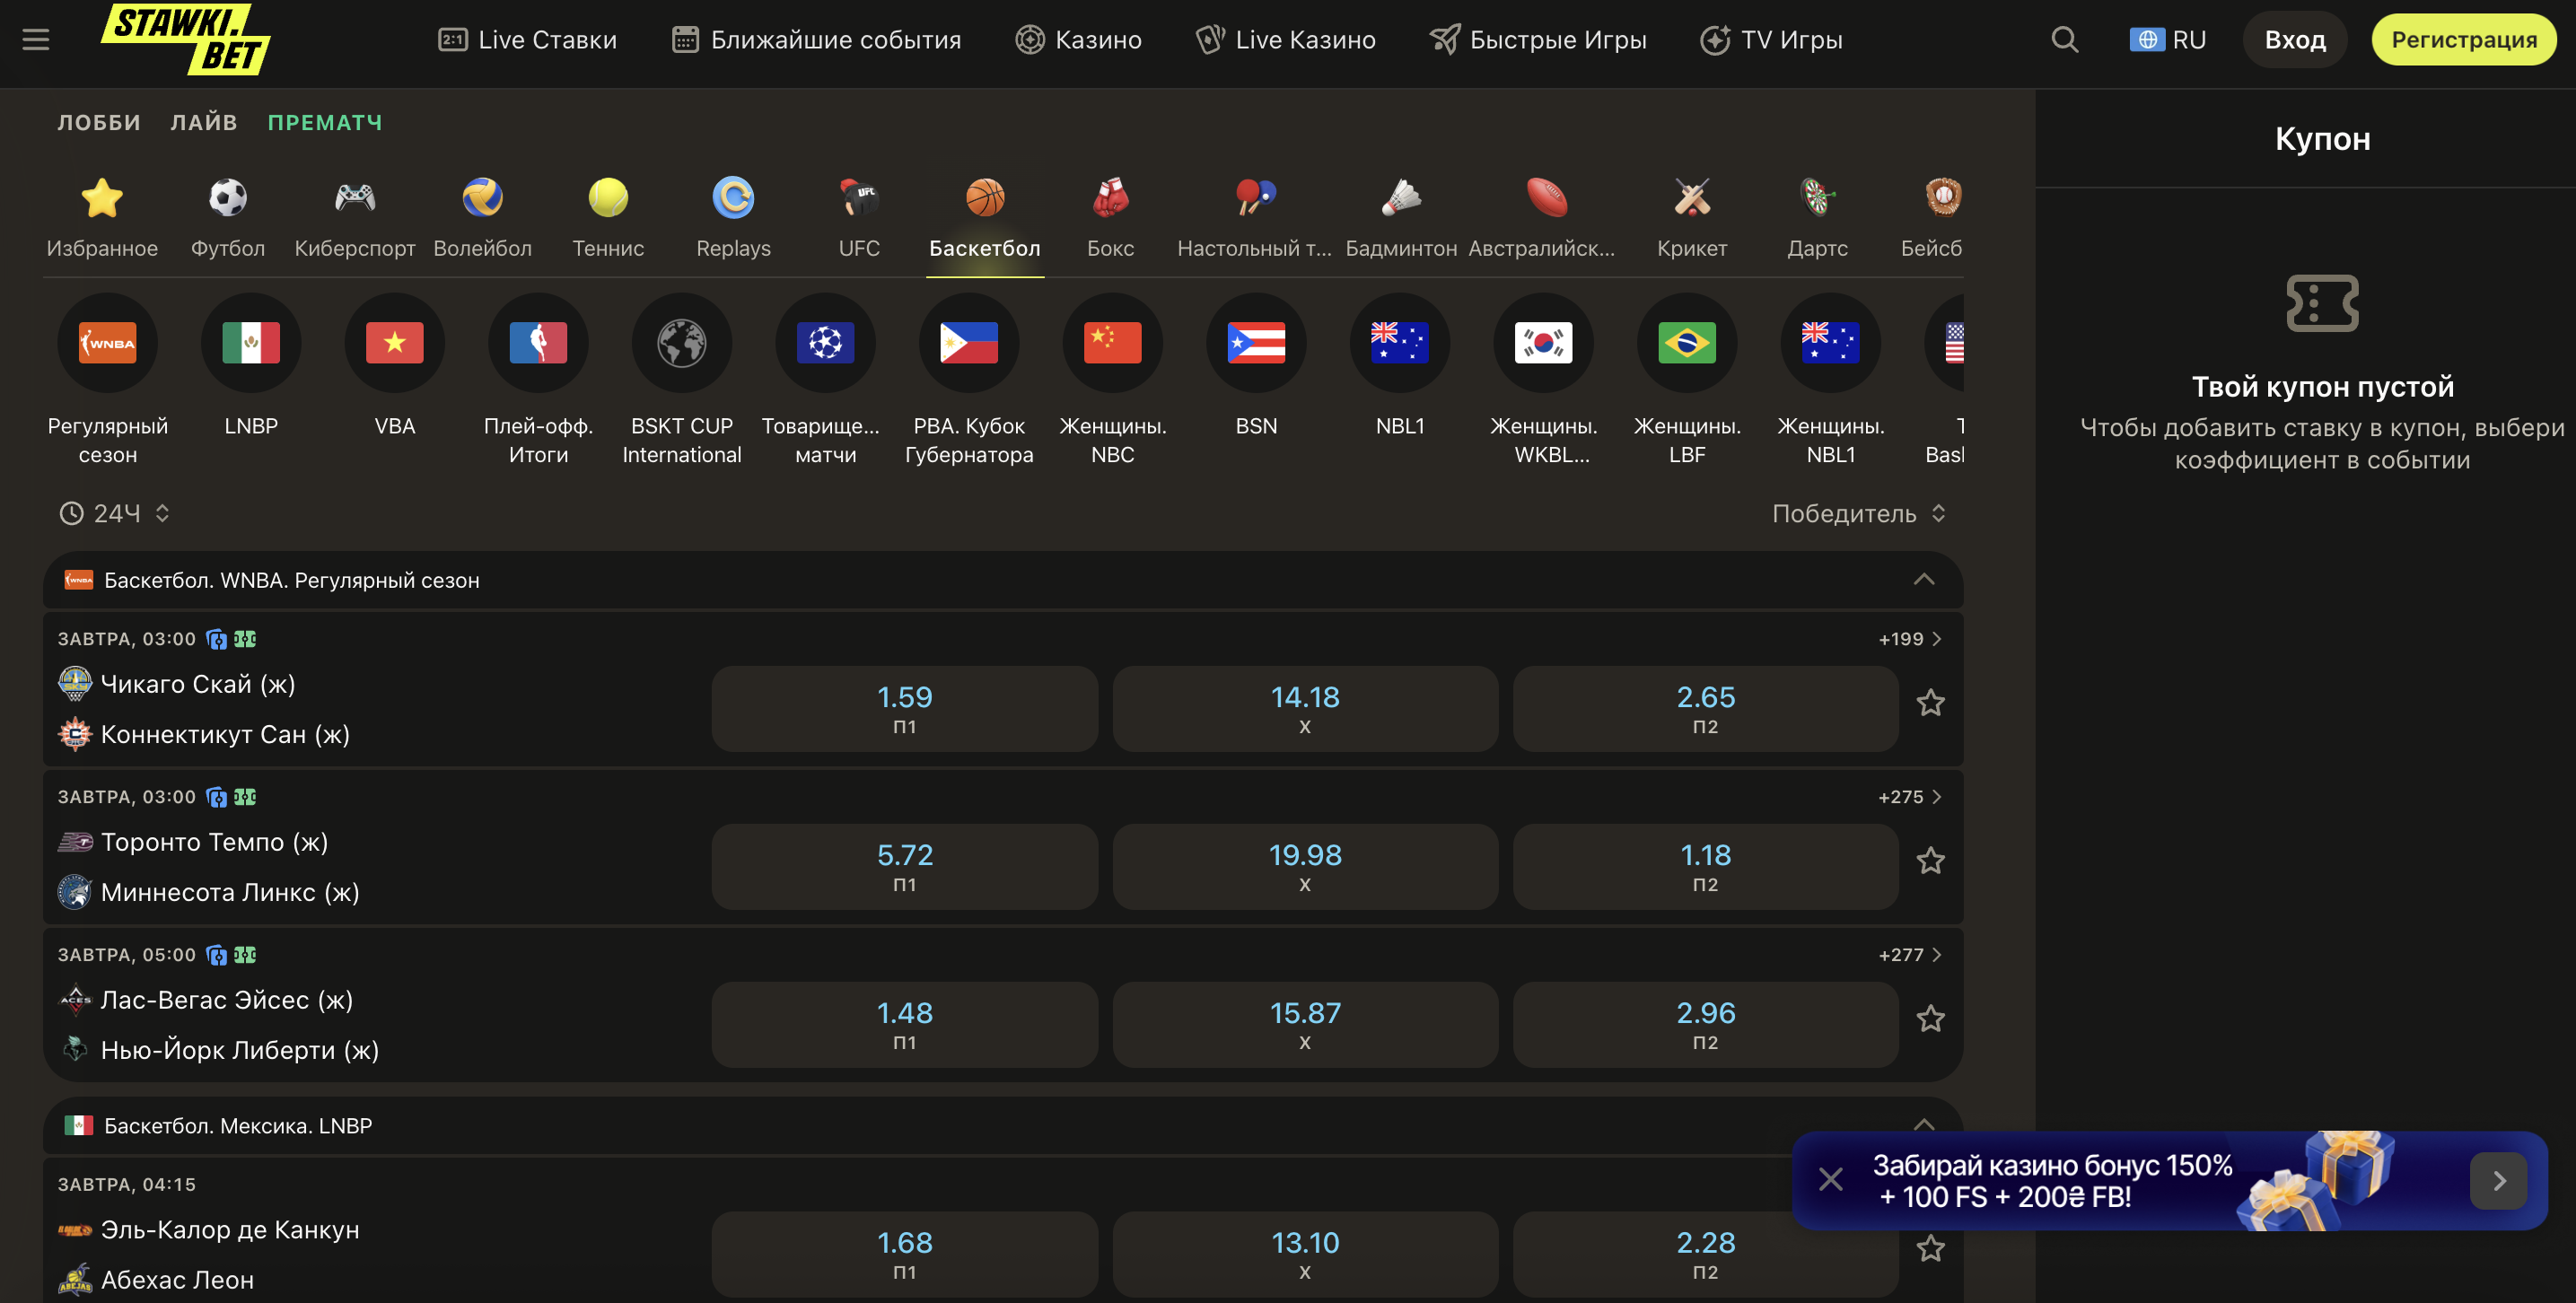Expand +275 markets for Toronto Tempo match
The height and width of the screenshot is (1303, 2576).
(x=1909, y=797)
